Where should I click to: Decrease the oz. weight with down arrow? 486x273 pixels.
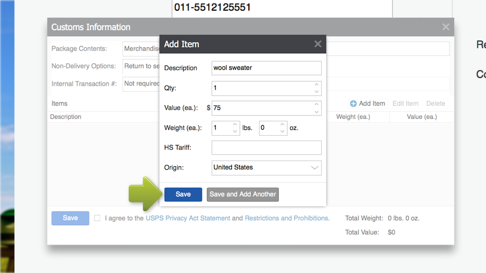point(282,131)
